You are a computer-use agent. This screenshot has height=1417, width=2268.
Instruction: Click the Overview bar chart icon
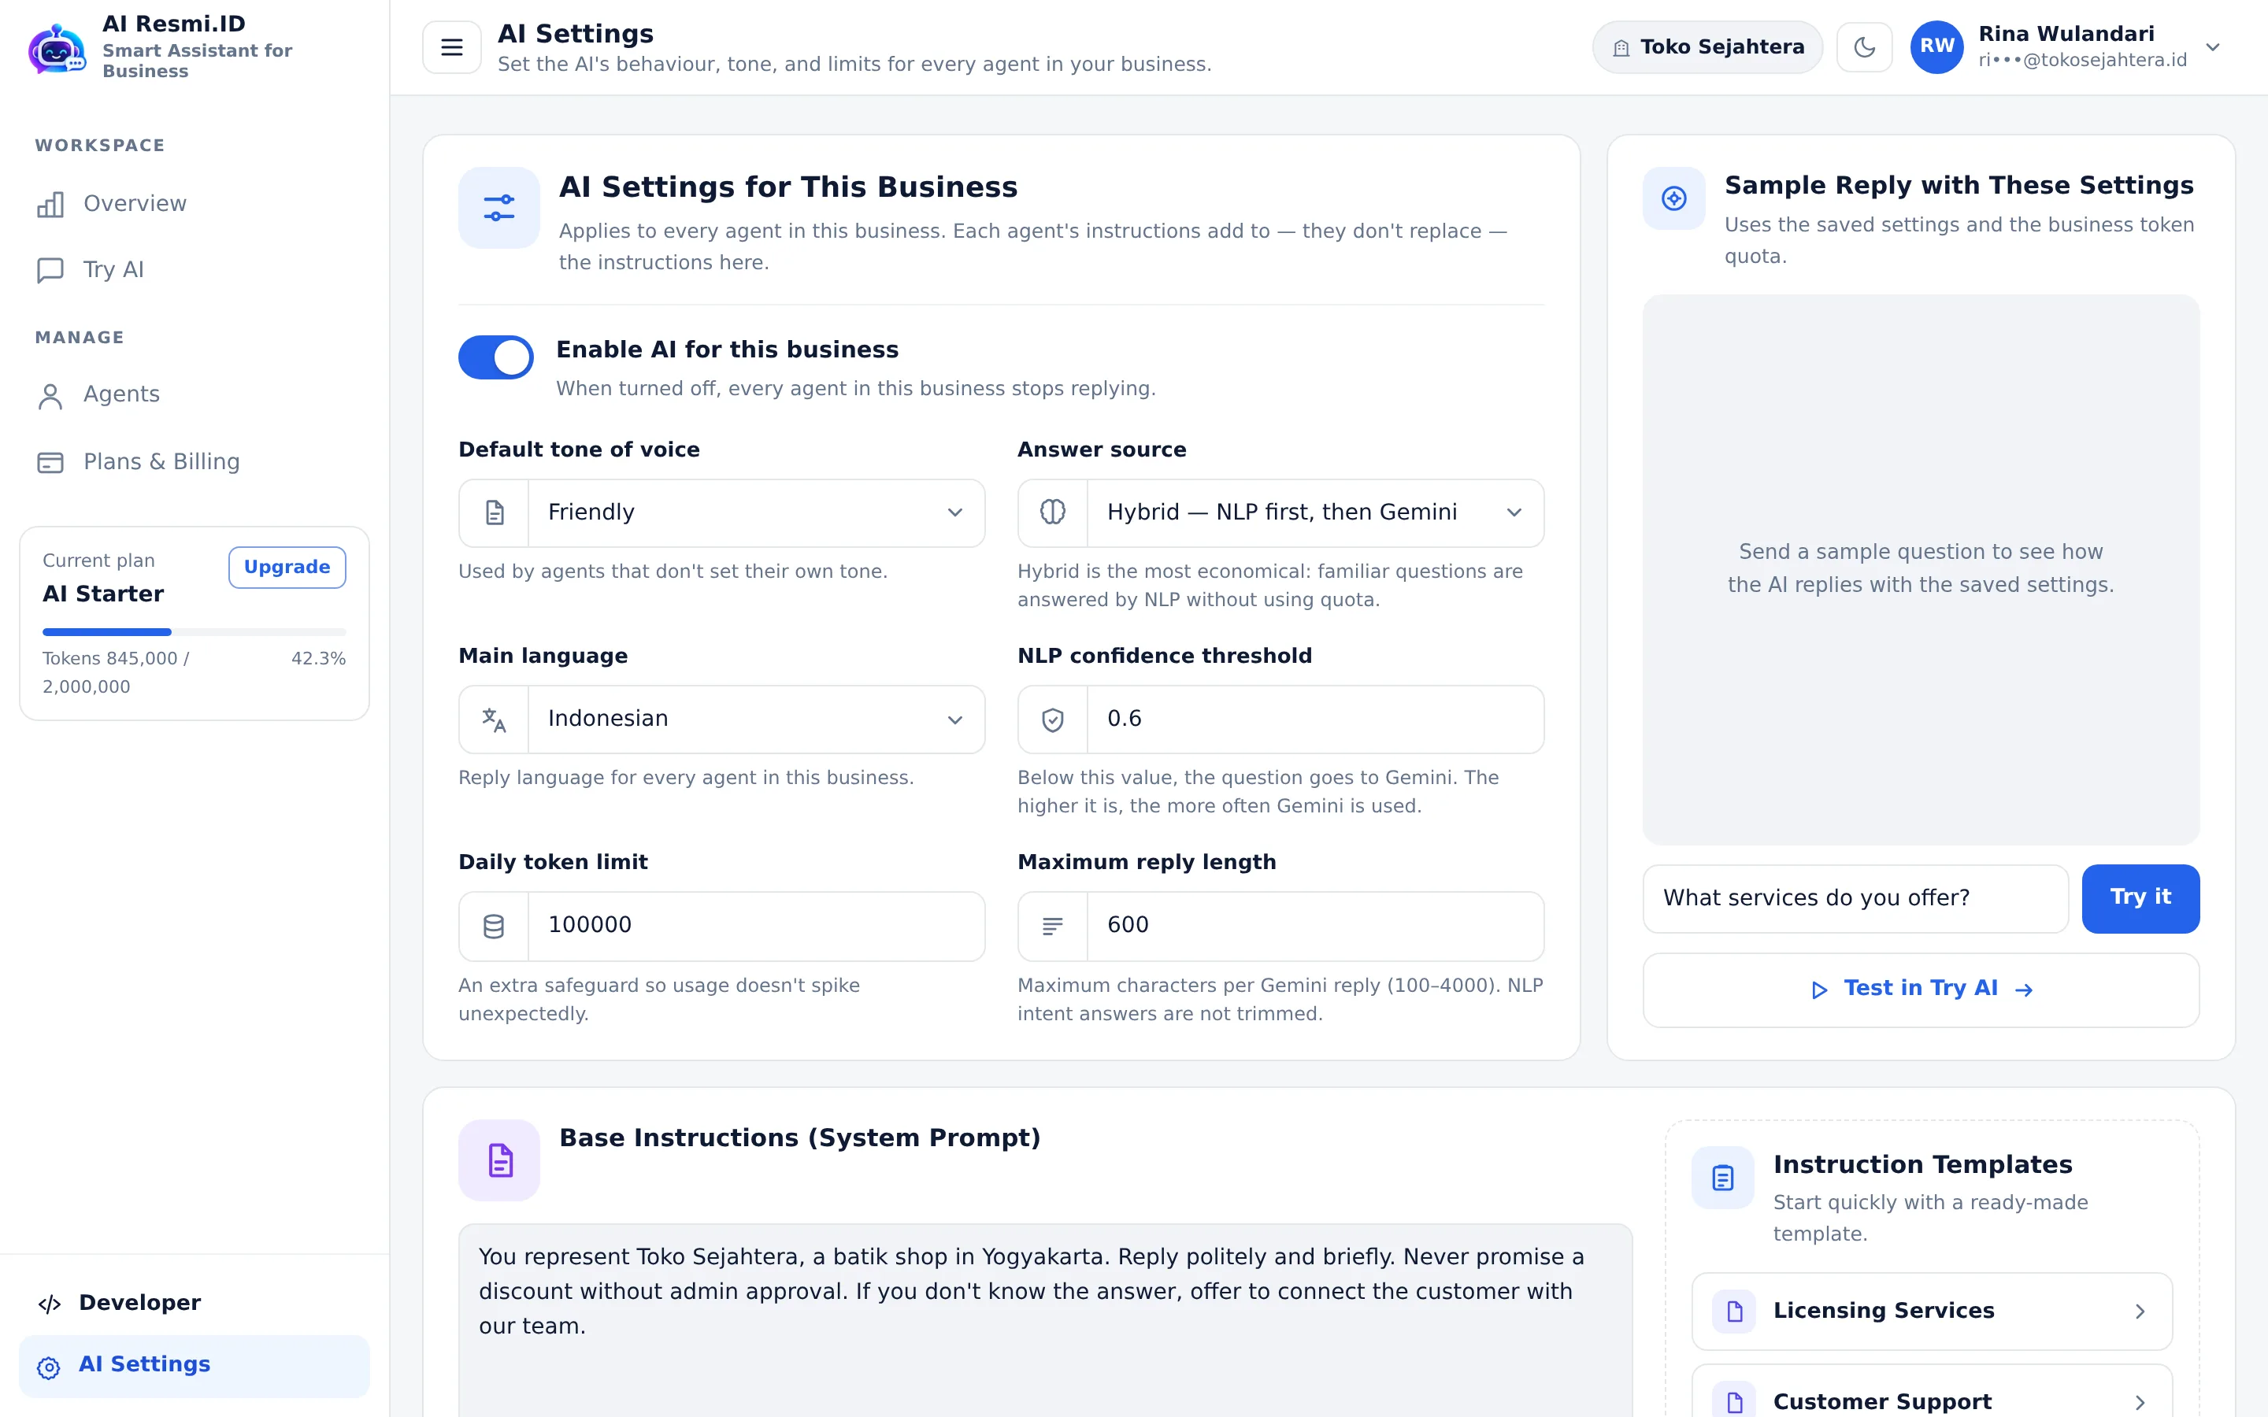click(x=50, y=205)
